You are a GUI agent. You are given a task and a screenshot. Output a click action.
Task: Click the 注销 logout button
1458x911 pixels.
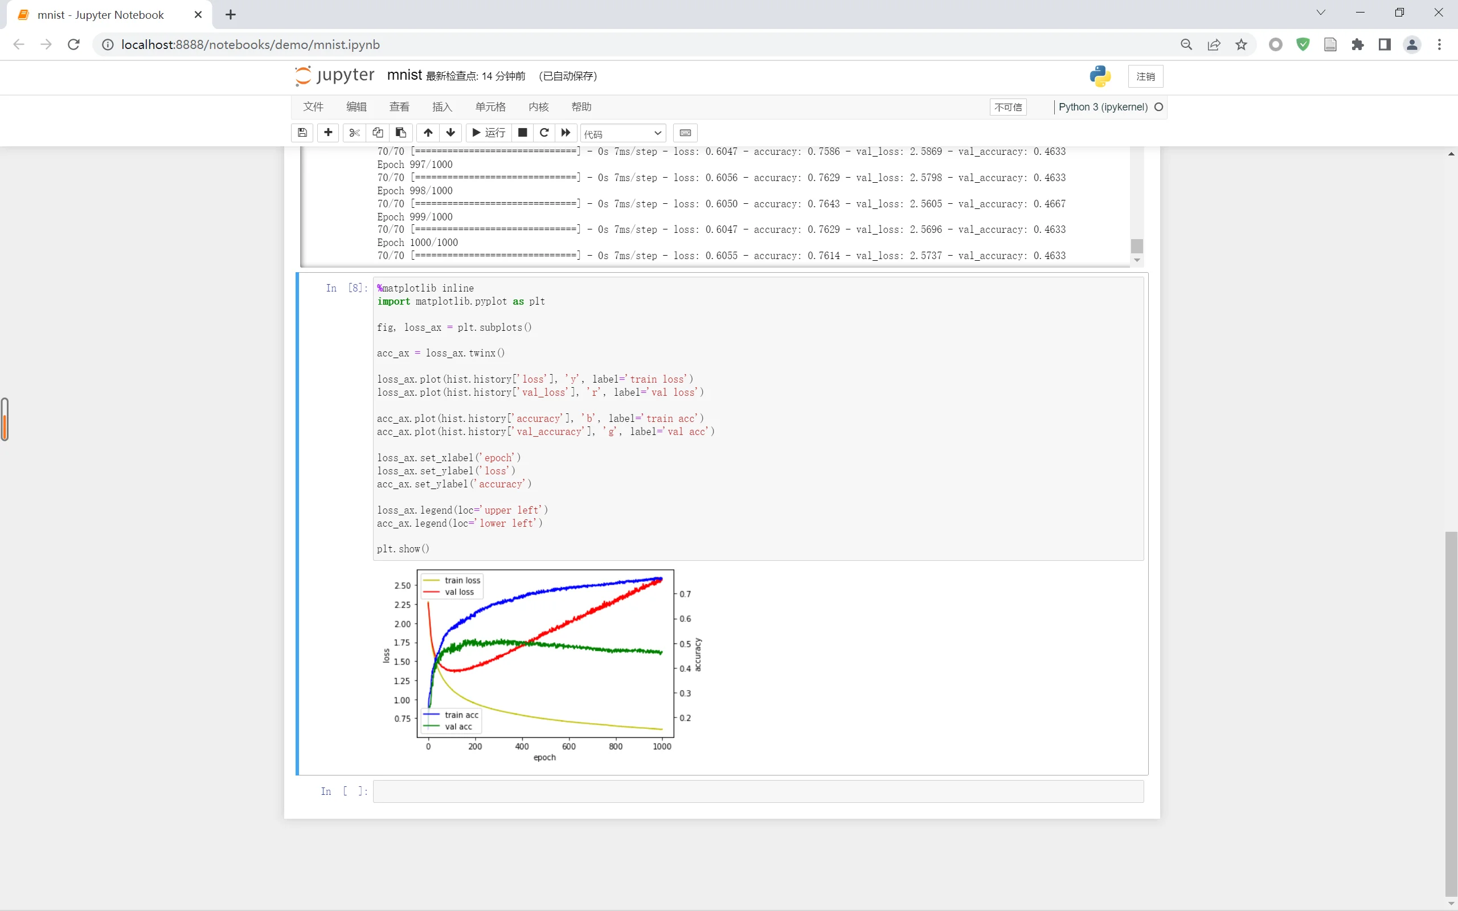pyautogui.click(x=1145, y=76)
